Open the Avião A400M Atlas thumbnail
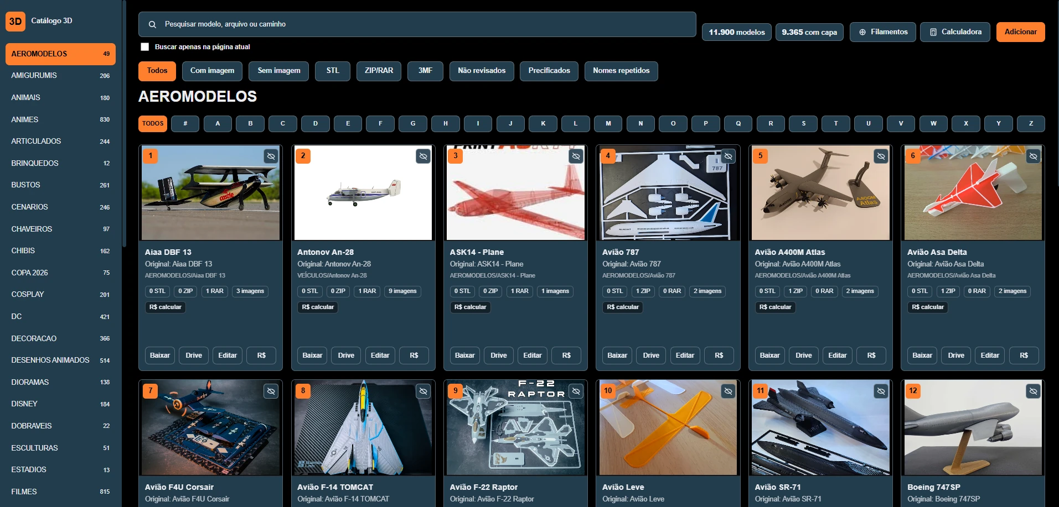The image size is (1059, 507). (820, 193)
